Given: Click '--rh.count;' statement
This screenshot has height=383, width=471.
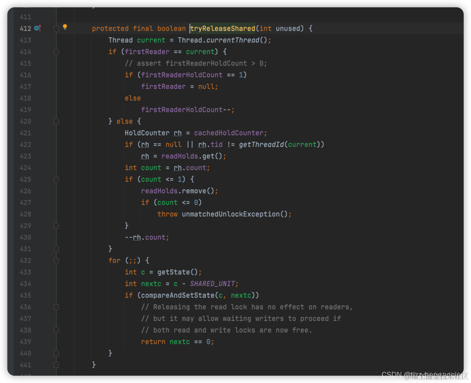Looking at the screenshot, I should (x=147, y=237).
